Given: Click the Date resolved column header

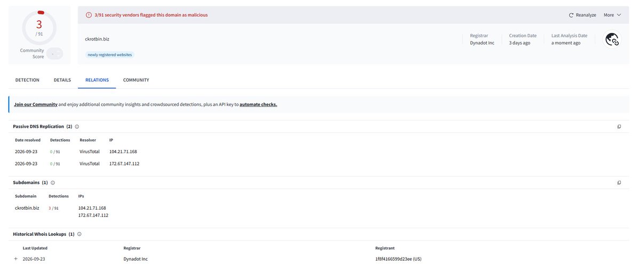Looking at the screenshot, I should (x=28, y=140).
